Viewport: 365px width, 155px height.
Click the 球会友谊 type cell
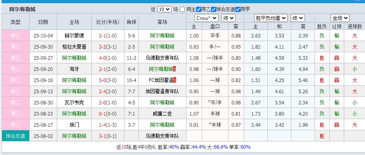point(16,136)
